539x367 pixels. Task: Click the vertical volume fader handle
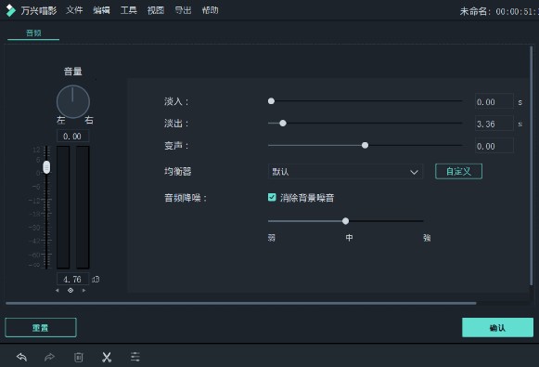46,167
